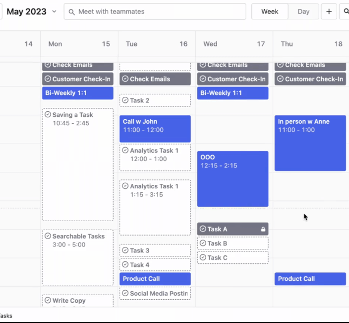Tick the Saving a Task check circle
The height and width of the screenshot is (323, 349).
pos(48,115)
